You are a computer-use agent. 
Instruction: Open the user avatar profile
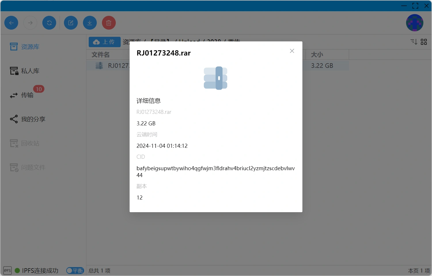click(415, 23)
